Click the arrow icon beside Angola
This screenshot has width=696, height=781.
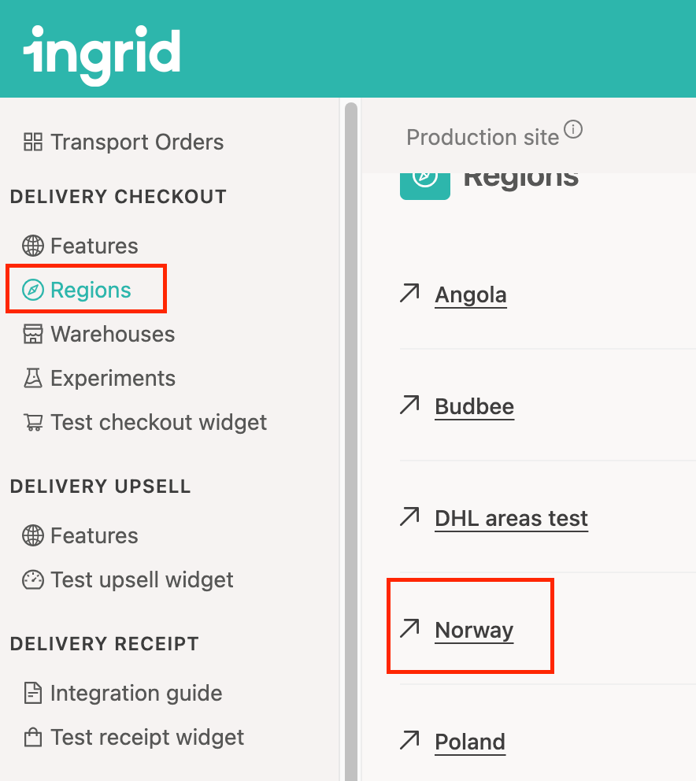[409, 294]
